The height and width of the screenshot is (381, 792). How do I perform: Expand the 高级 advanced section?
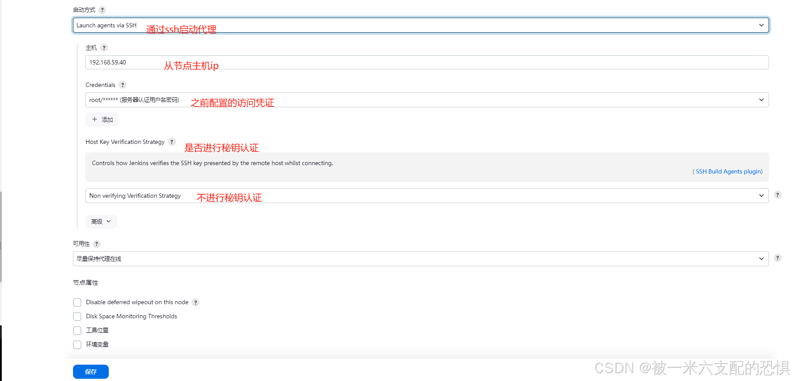pyautogui.click(x=101, y=222)
